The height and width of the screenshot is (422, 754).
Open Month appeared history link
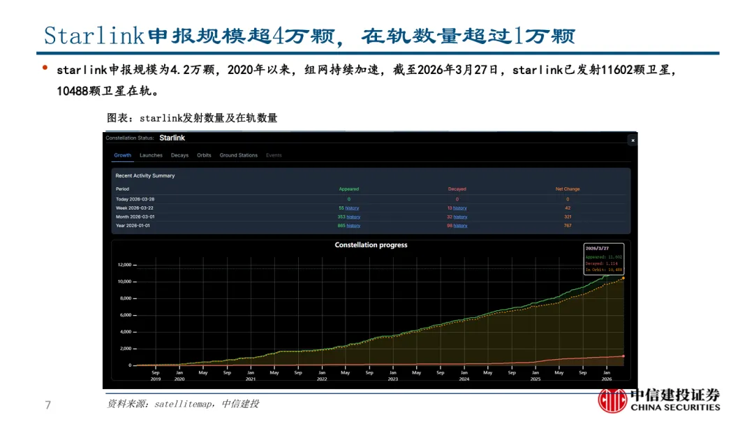point(353,217)
